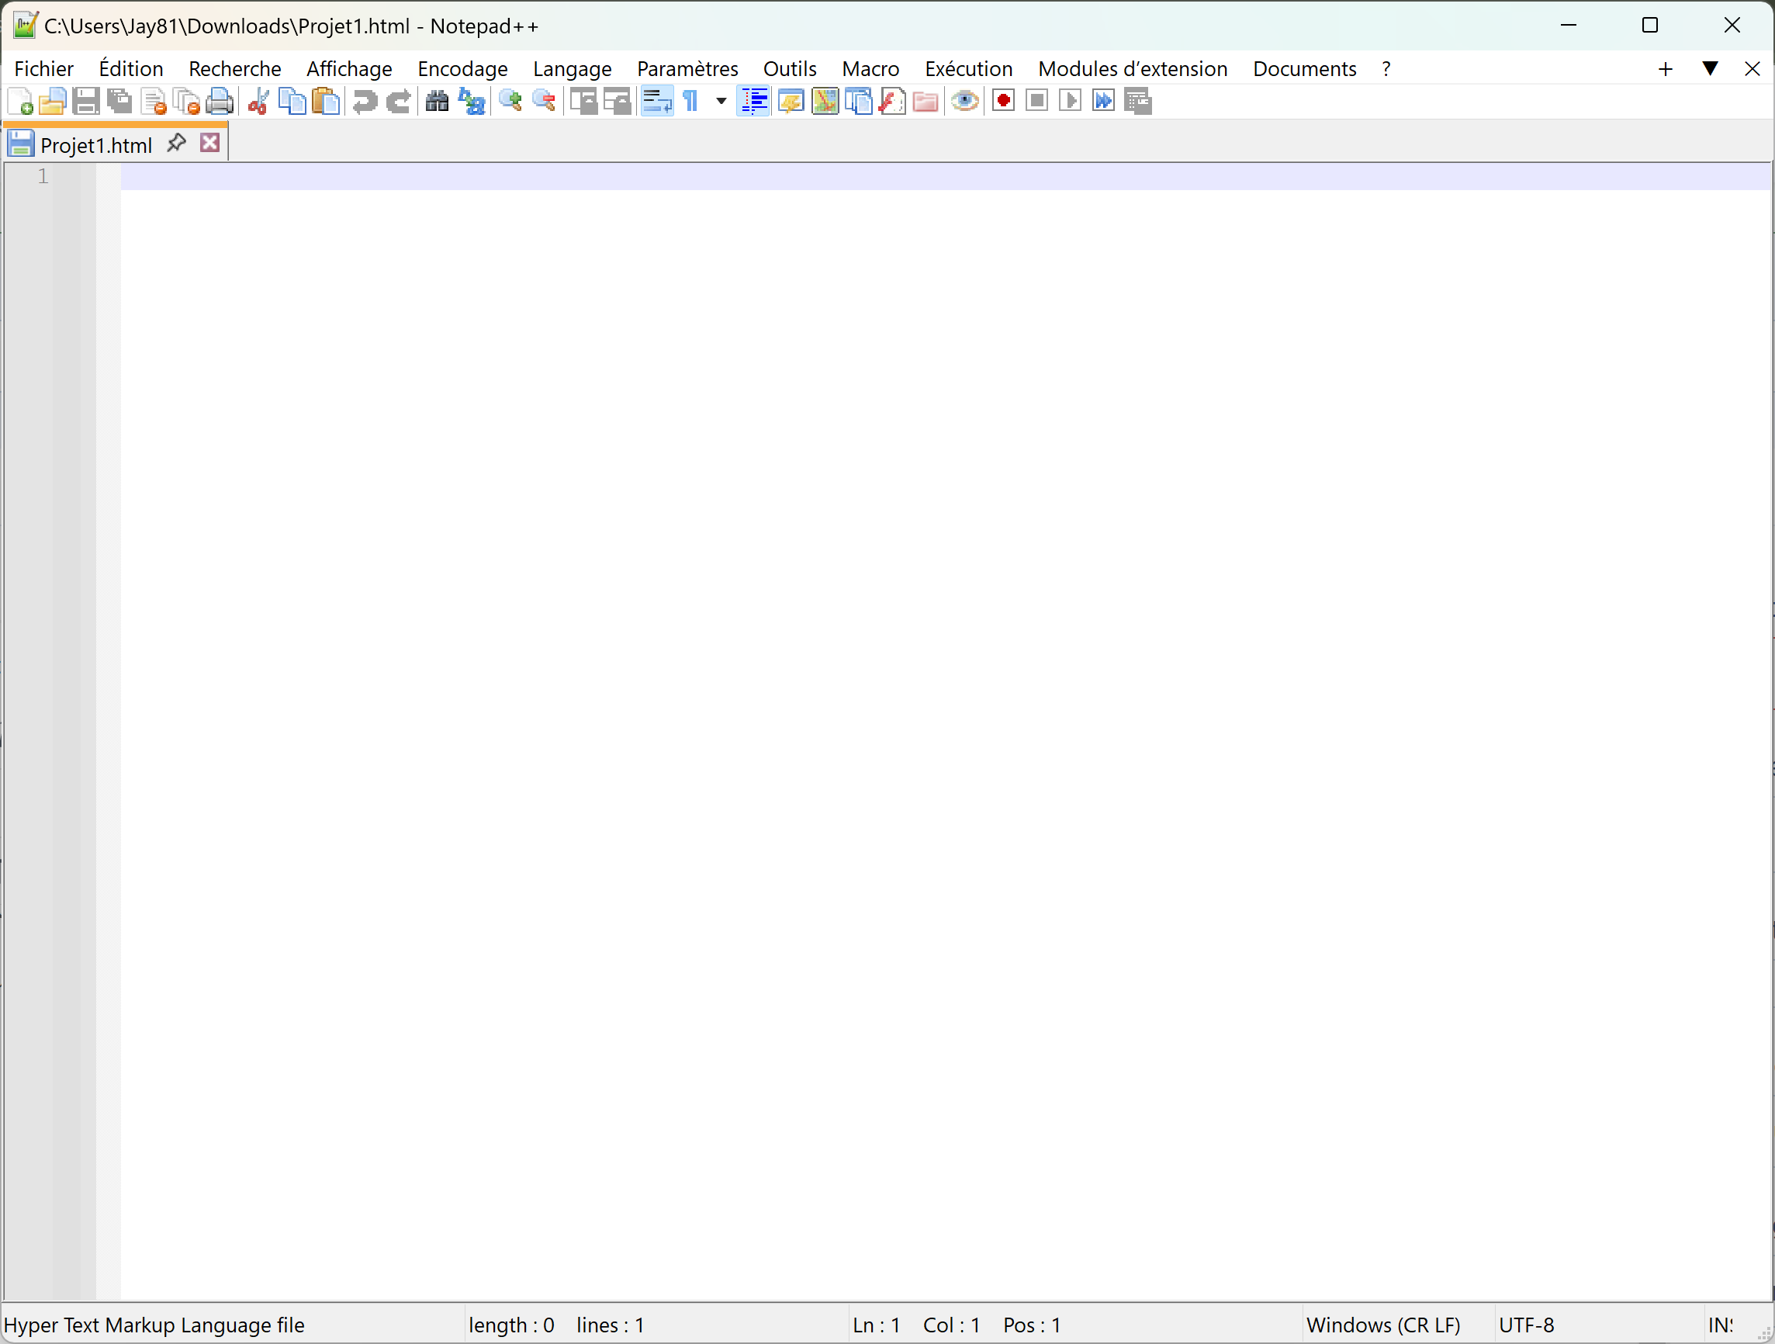1775x1344 pixels.
Task: Open the Encodage menu
Action: click(462, 69)
